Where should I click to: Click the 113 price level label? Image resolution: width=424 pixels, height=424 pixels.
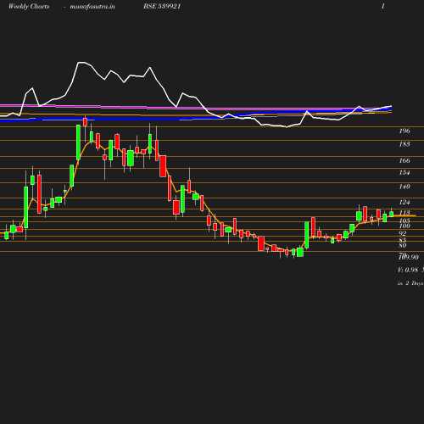404,213
